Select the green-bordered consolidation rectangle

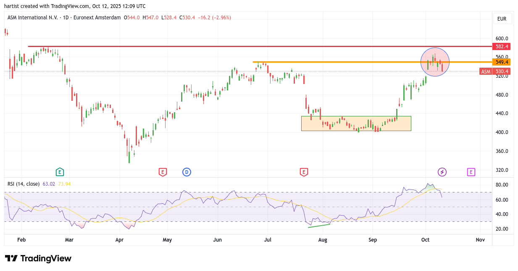pyautogui.click(x=356, y=117)
